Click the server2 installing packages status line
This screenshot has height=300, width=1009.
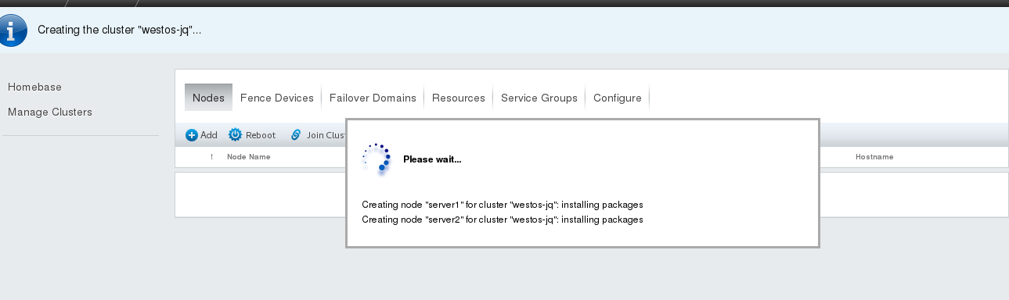pyautogui.click(x=503, y=220)
